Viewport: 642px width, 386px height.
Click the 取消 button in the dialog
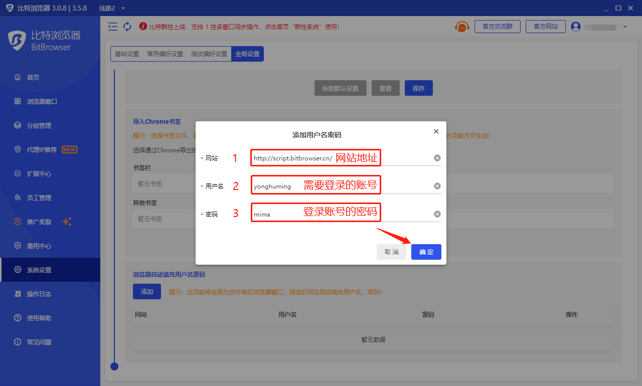(391, 252)
